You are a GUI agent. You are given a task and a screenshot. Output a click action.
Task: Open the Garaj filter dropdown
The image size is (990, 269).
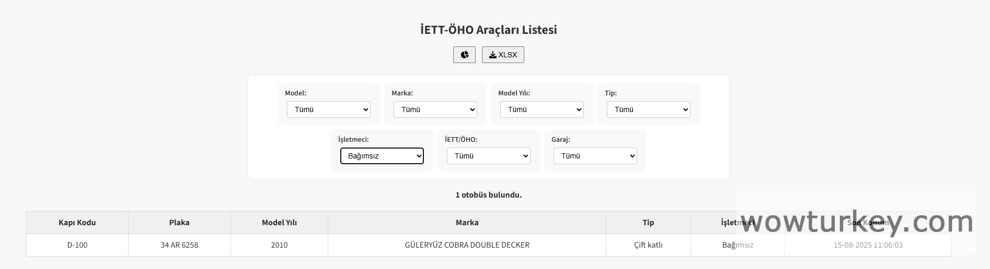point(595,156)
